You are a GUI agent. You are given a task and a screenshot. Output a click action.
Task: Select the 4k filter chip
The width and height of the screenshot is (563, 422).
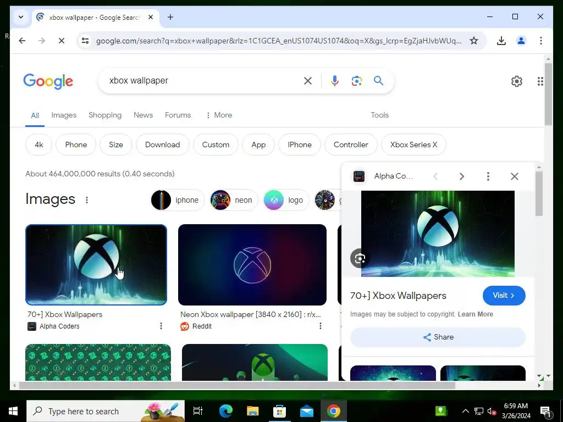coord(39,145)
